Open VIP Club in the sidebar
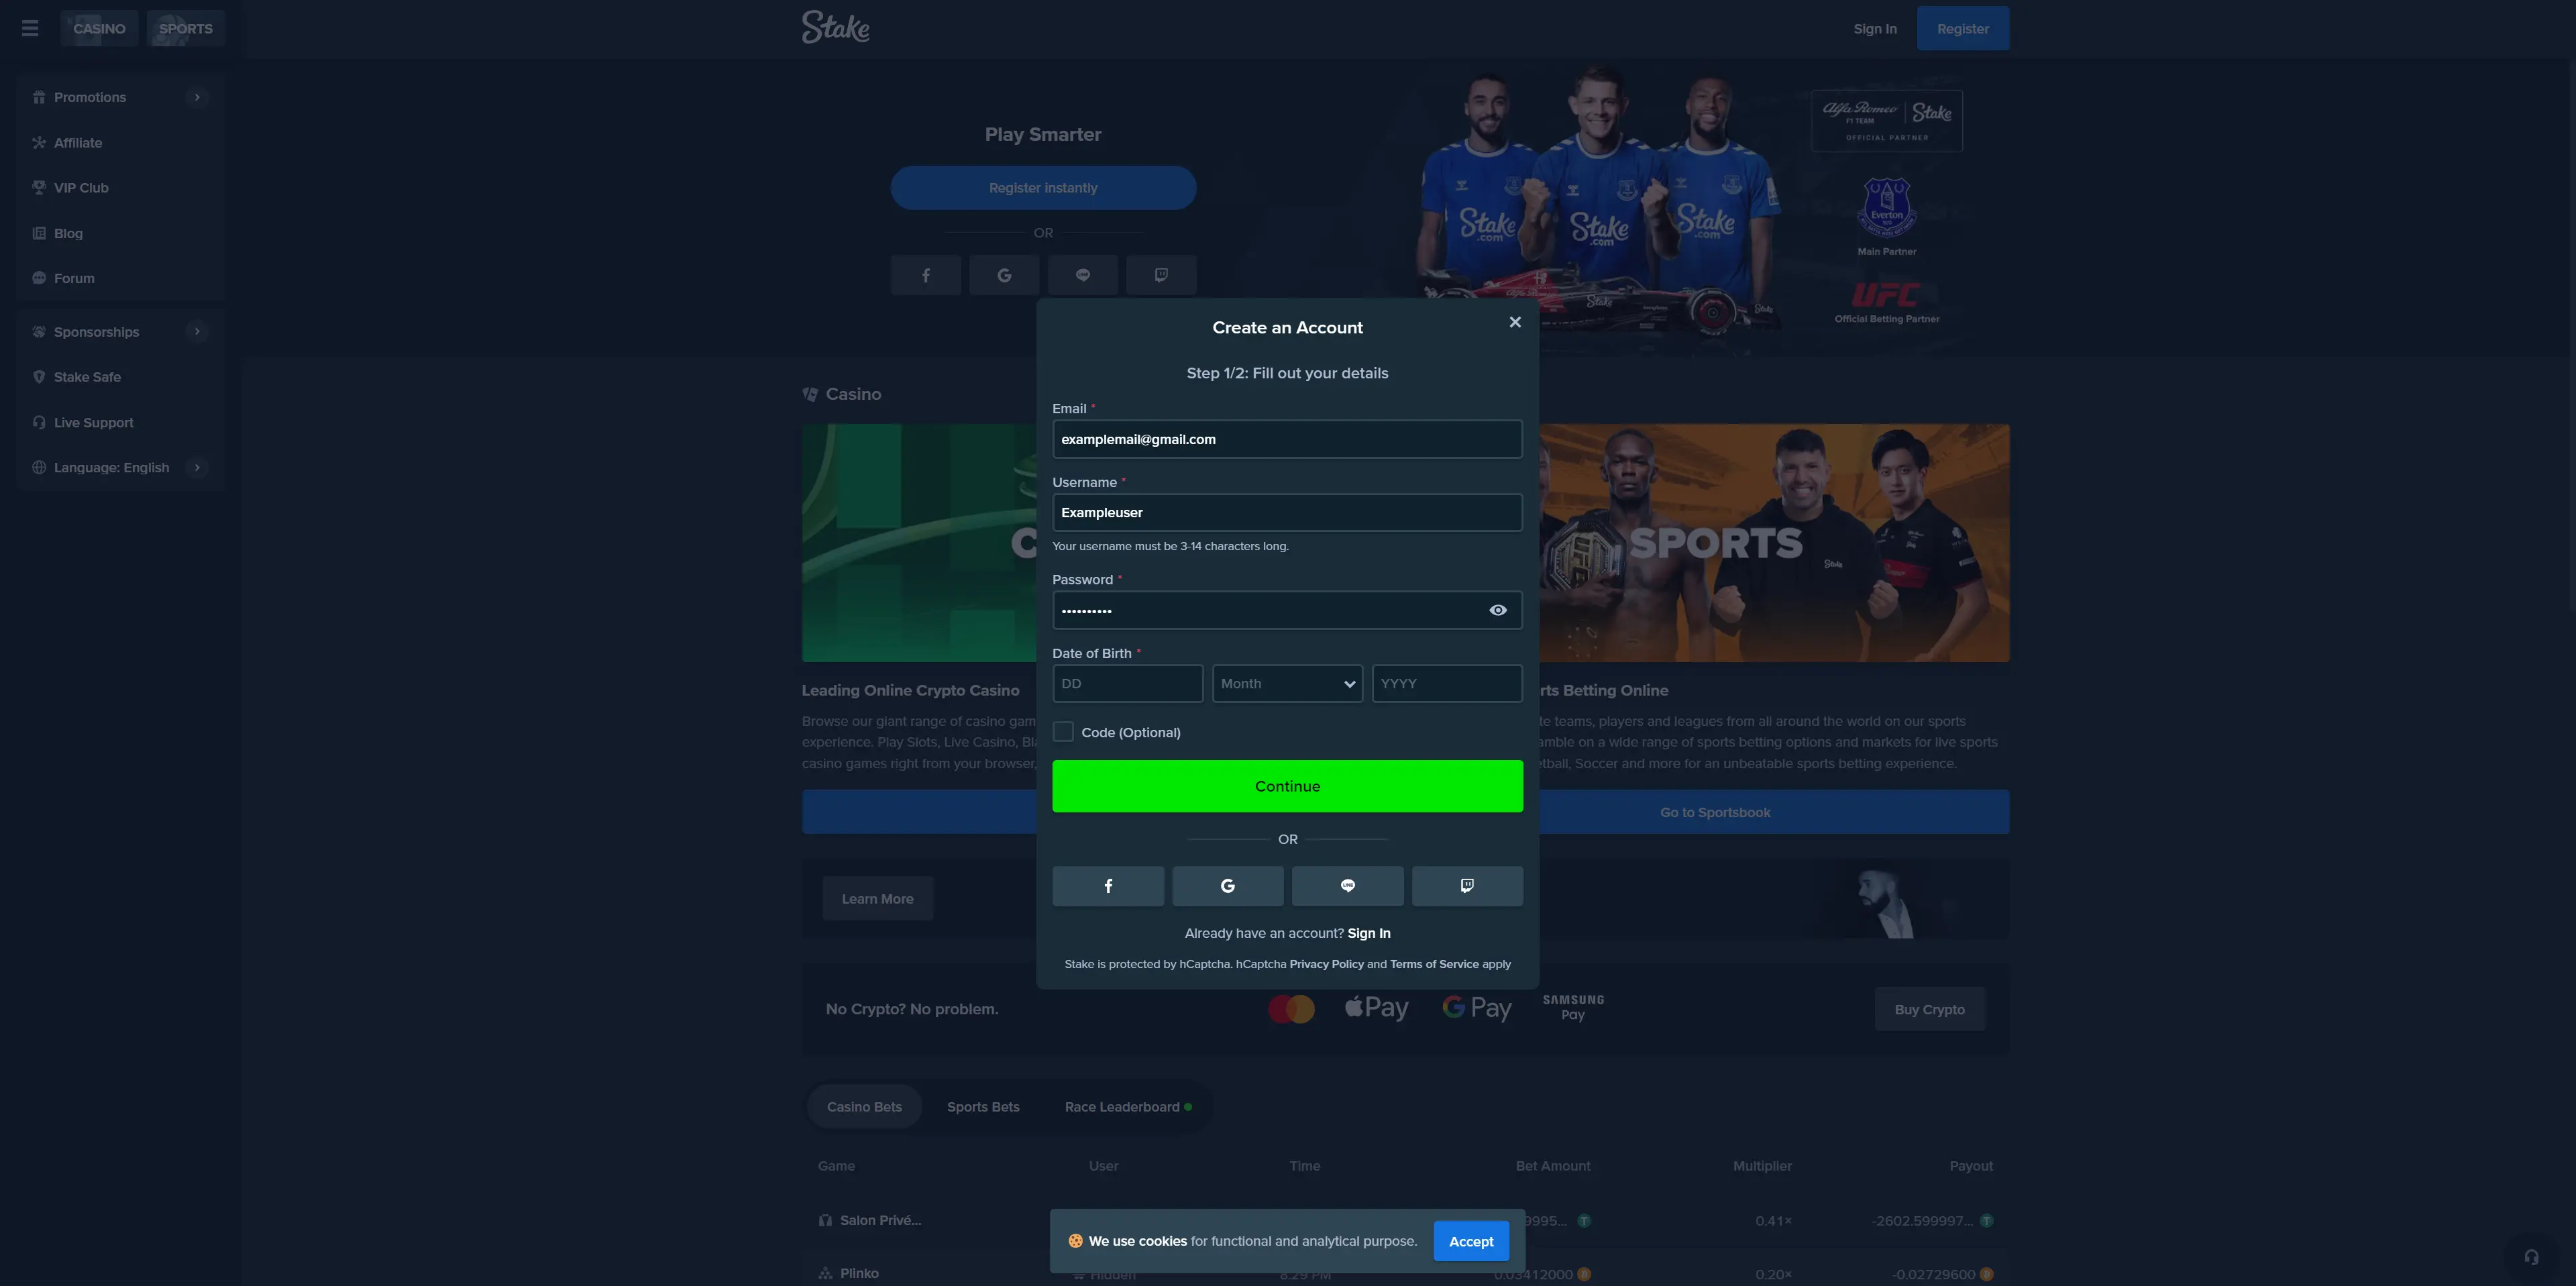This screenshot has height=1286, width=2576. (120, 188)
